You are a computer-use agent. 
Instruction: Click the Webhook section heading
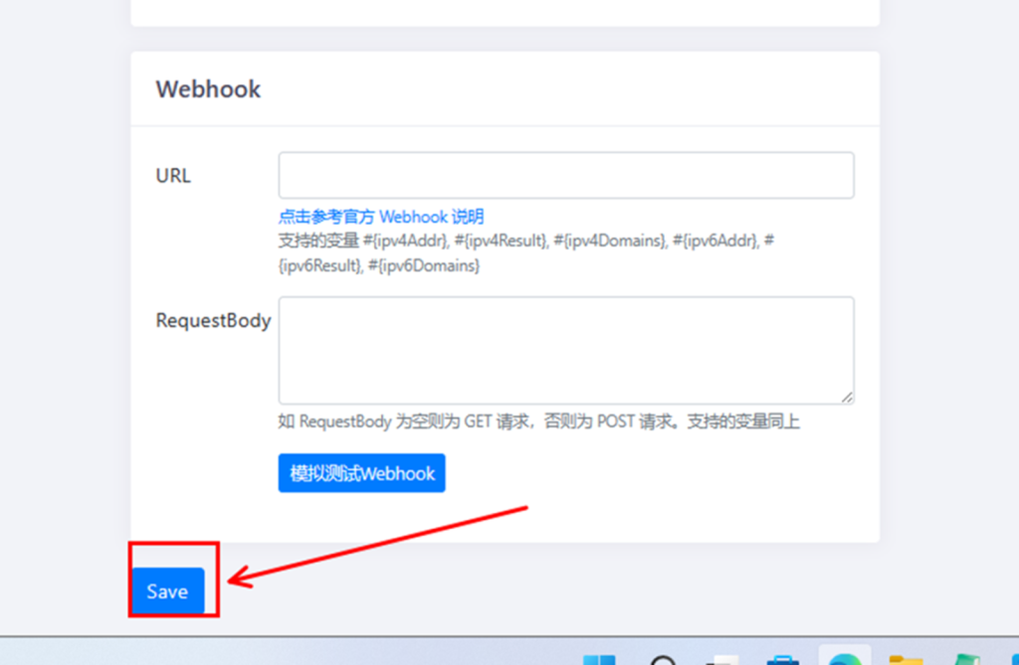tap(208, 89)
